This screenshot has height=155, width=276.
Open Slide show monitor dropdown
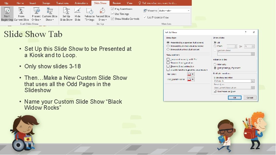pos(253,81)
